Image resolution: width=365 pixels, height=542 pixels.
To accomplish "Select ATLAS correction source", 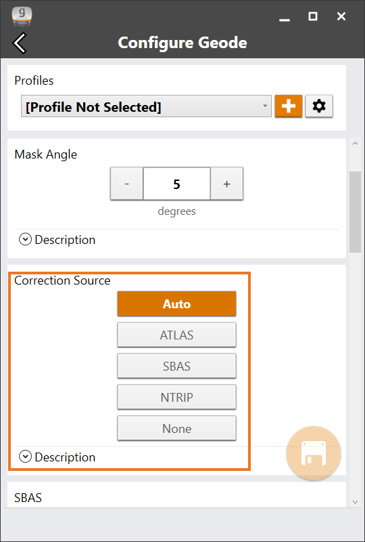I will pyautogui.click(x=176, y=335).
